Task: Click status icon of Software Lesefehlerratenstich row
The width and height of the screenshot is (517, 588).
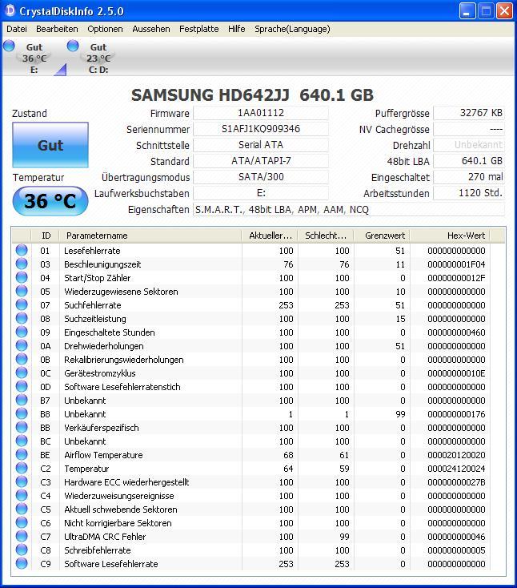Action: 22,386
